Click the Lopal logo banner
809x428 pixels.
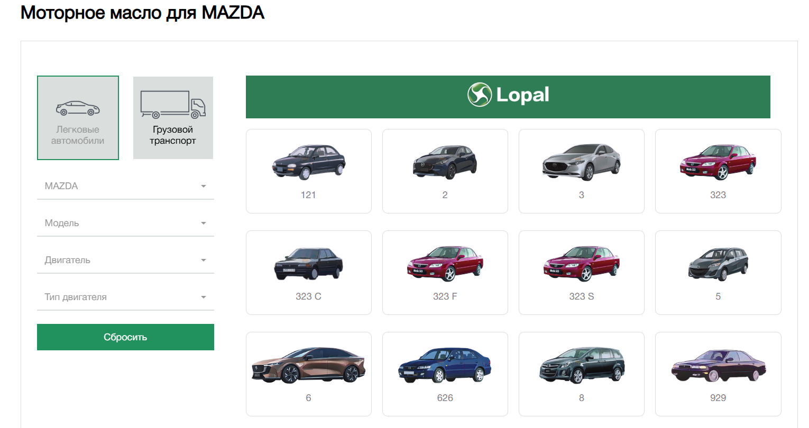tap(508, 97)
